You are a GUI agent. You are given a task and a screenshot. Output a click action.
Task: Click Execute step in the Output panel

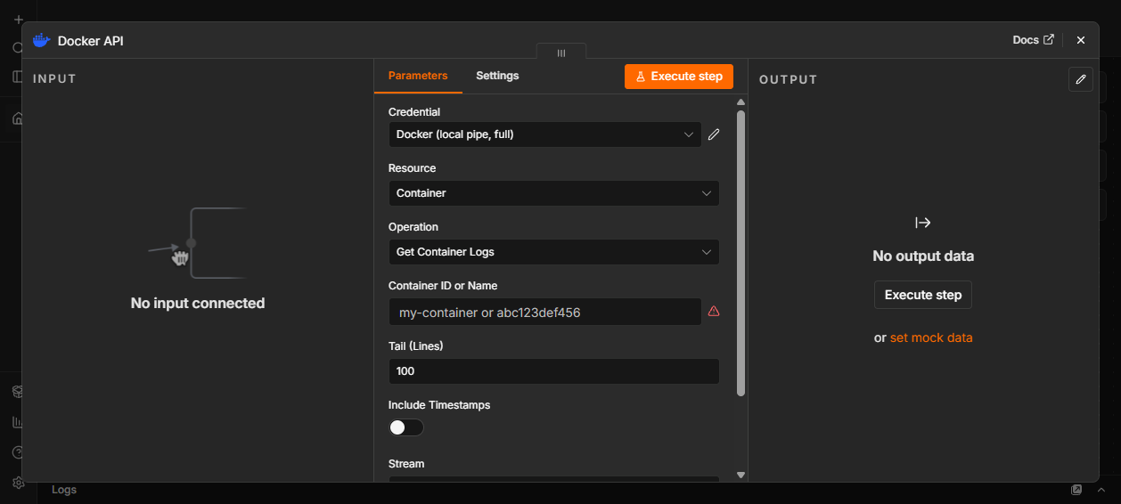(x=923, y=295)
